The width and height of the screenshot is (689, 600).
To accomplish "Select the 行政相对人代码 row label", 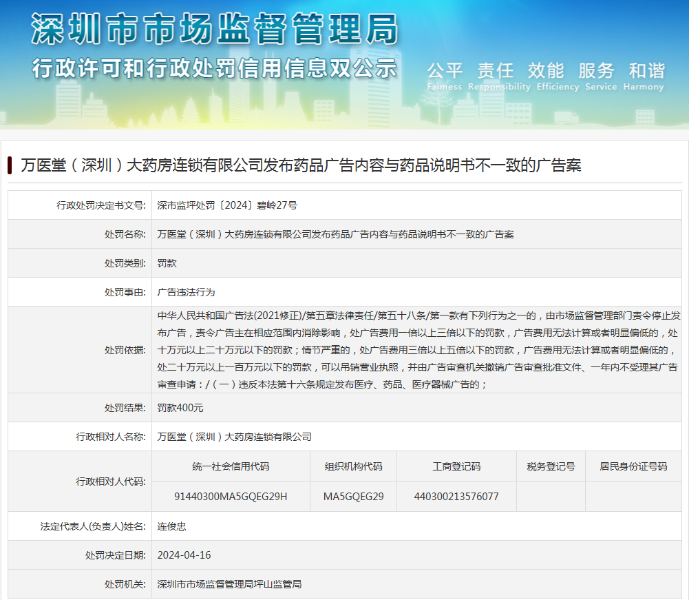I will 111,482.
